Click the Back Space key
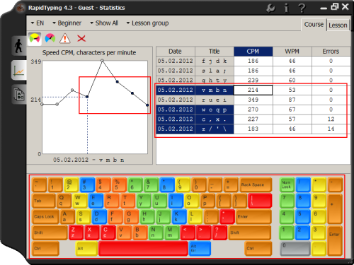The image size is (354, 265). pos(256,184)
